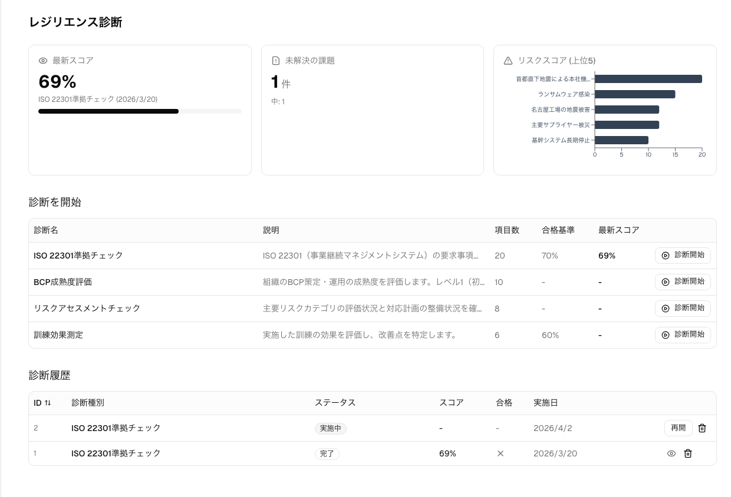Click the 完了 status badge
Screen dimensions: 731x497
pyautogui.click(x=327, y=454)
